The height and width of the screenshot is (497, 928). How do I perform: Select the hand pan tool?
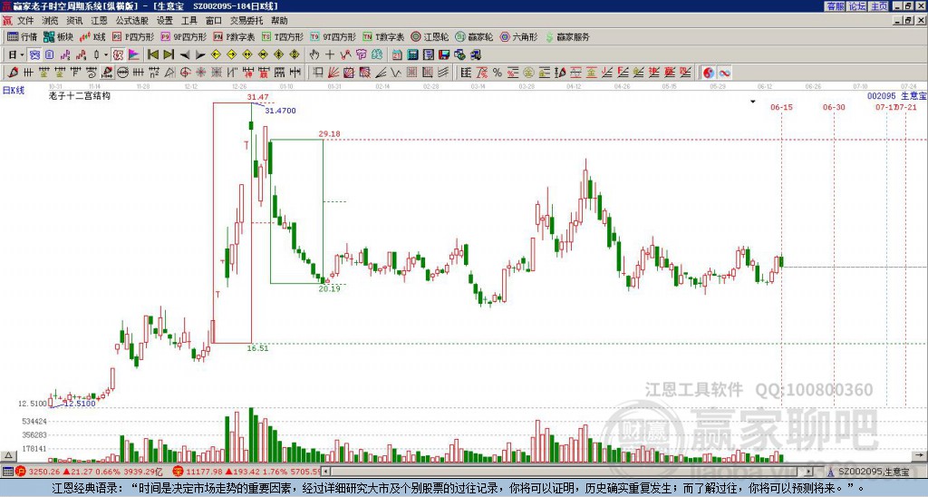(x=314, y=55)
